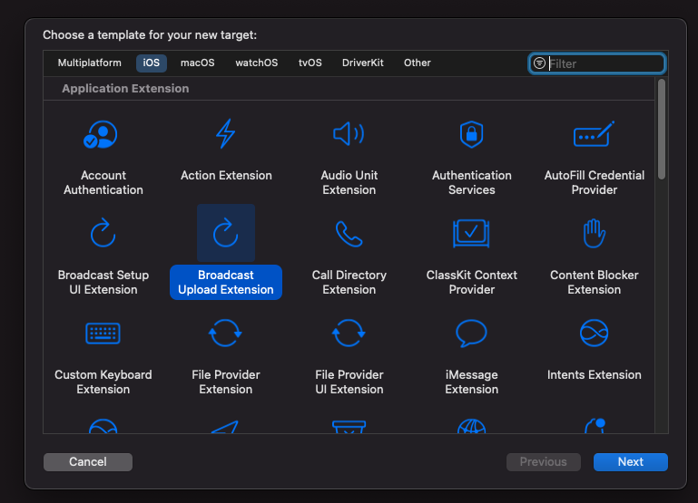Screen dimensions: 698x503
Task: Click the Next button
Action: [x=630, y=462]
